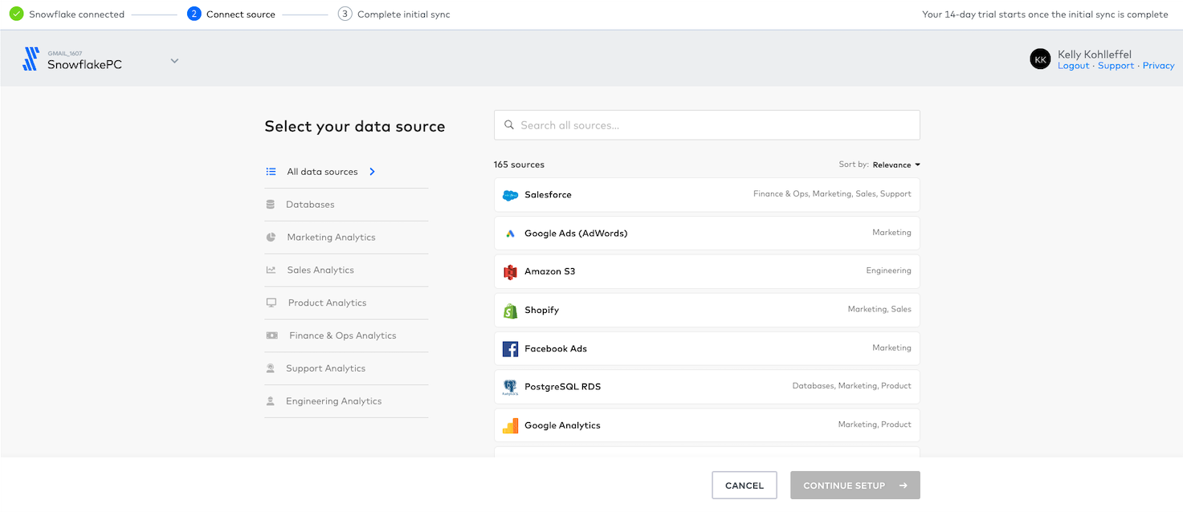Click the Engineering Analytics person icon

[271, 401]
